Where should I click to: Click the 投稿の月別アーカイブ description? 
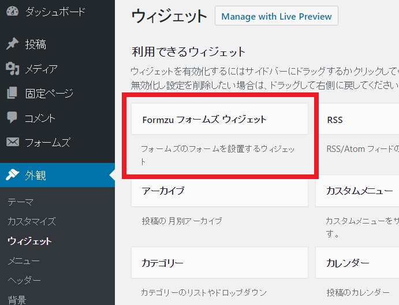click(182, 221)
